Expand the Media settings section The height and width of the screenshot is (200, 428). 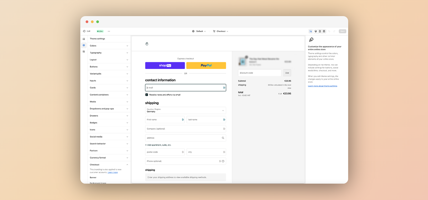(109, 102)
